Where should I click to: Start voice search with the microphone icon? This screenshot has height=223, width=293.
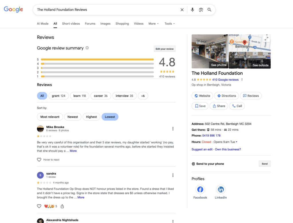click(192, 10)
